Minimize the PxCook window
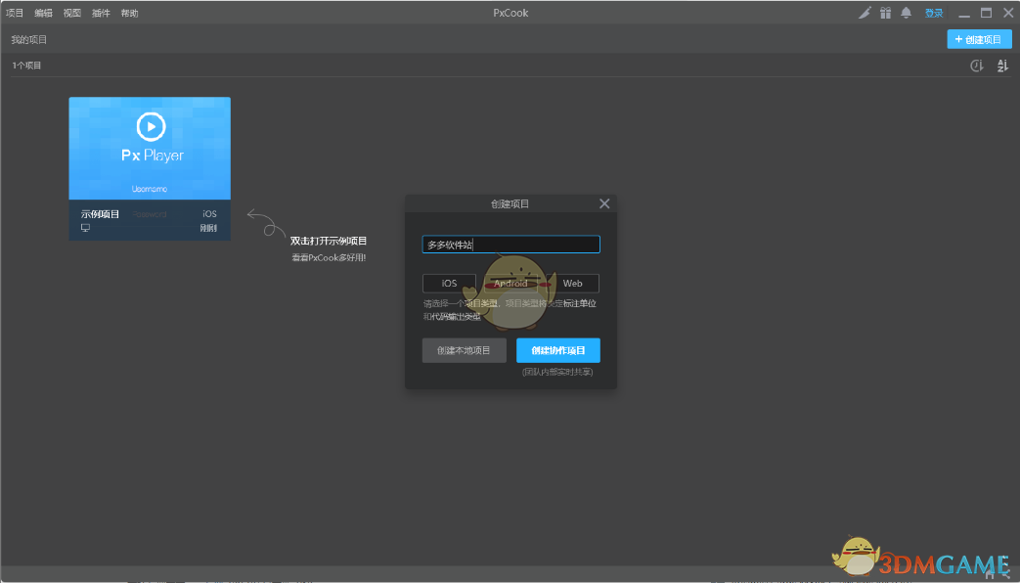Screen dimensions: 1020x583 coord(964,13)
